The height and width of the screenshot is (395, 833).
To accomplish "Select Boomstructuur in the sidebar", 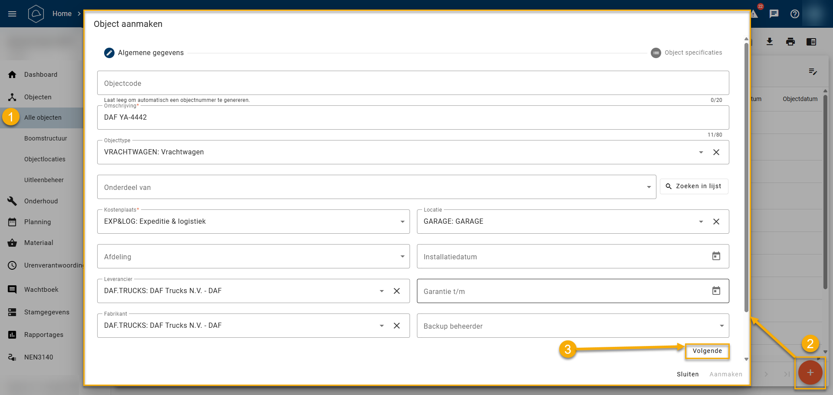I will [46, 138].
